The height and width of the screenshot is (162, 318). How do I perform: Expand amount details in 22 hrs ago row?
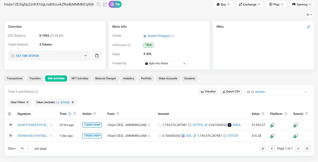(160, 125)
